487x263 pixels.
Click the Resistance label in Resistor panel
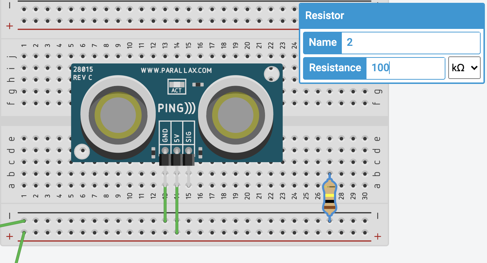click(x=335, y=68)
